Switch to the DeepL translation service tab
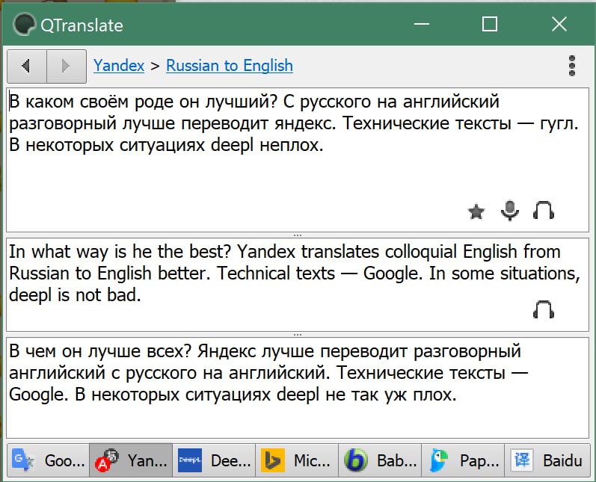This screenshot has height=482, width=596. (x=214, y=460)
